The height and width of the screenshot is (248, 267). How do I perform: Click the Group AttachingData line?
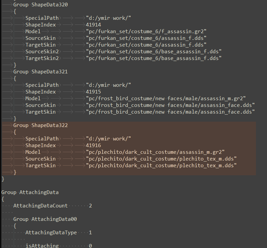point(30,192)
